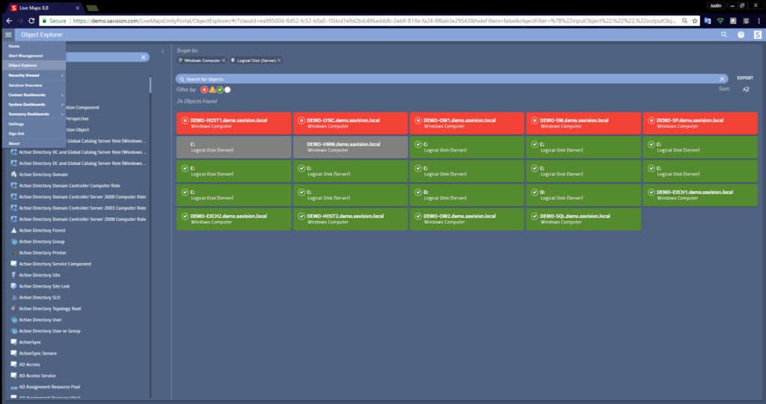Collapse the left class list panel
The height and width of the screenshot is (404, 766).
click(162, 52)
